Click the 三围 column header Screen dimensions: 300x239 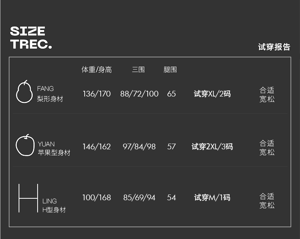click(138, 70)
